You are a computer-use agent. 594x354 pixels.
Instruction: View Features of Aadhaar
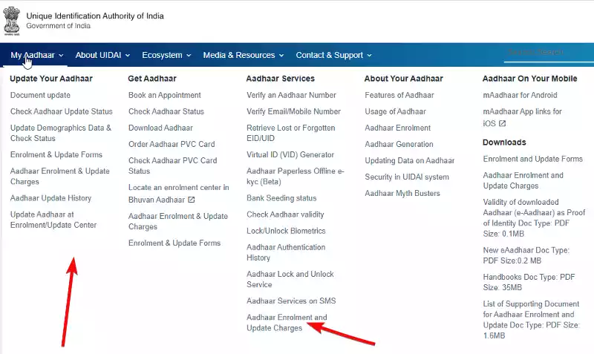(399, 95)
